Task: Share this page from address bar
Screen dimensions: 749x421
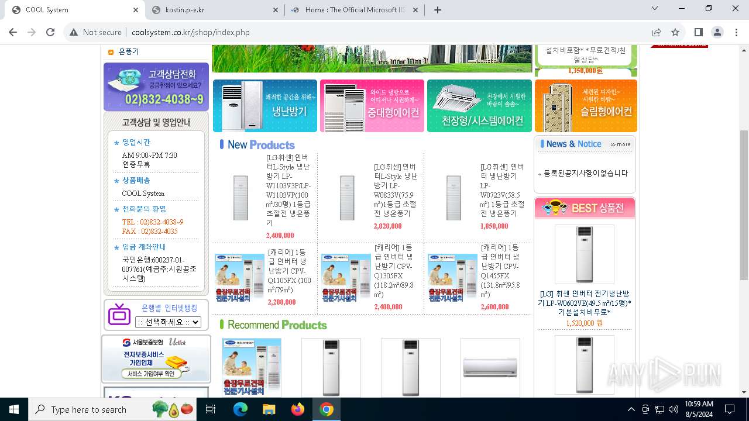Action: pyautogui.click(x=657, y=32)
